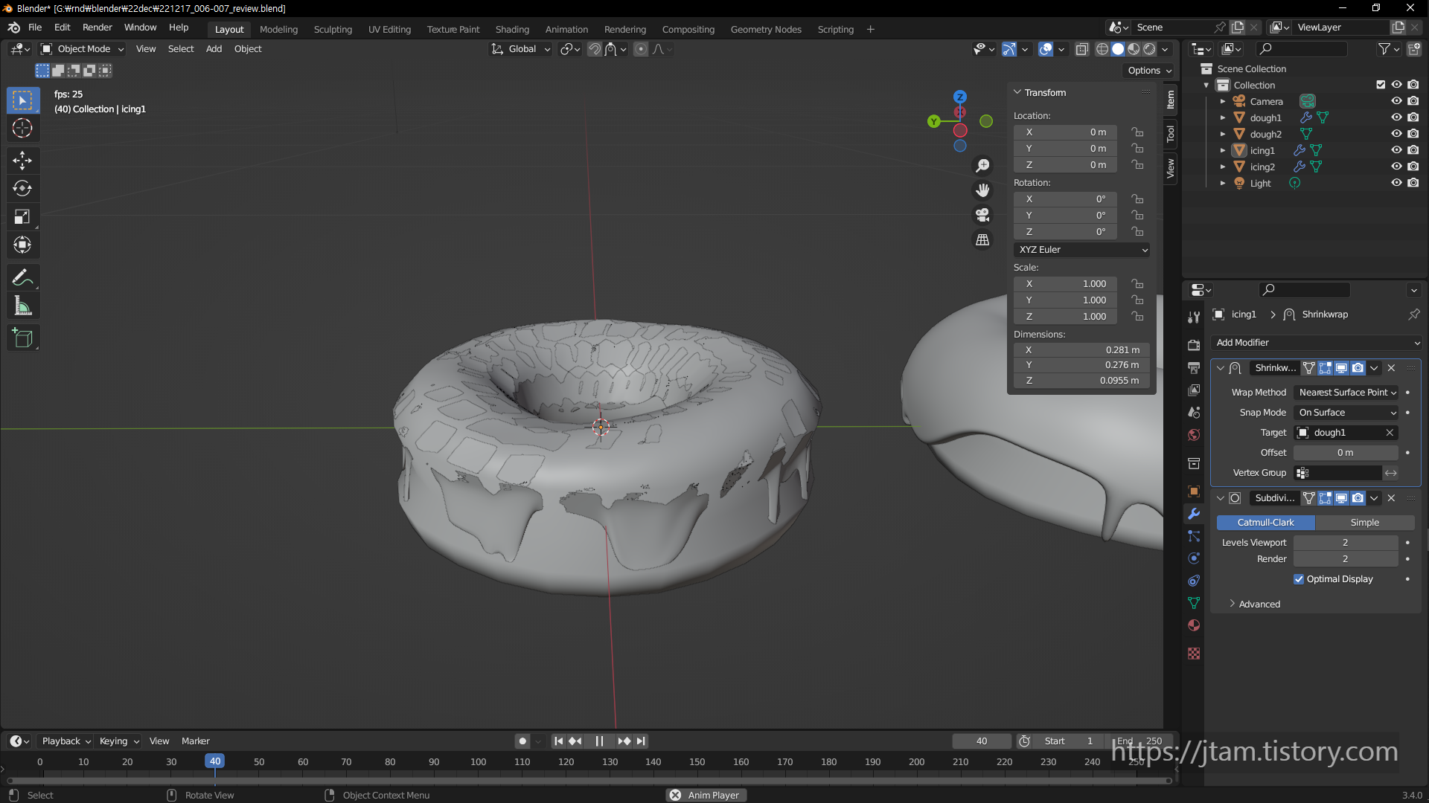Image resolution: width=1429 pixels, height=803 pixels.
Task: Activate the Annotate pencil tool
Action: click(22, 277)
